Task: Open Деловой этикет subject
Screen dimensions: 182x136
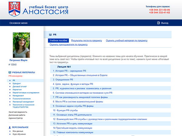Action: pos(20,86)
